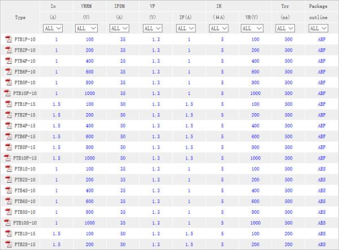Open the PDF datasheet icon for PTB6F-15
Screen dimensions: 339x250
click(x=8, y=136)
